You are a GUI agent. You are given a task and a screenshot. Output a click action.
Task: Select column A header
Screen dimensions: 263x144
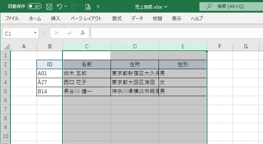coord(23,46)
